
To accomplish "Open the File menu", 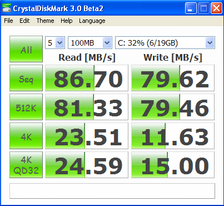I will coord(8,21).
